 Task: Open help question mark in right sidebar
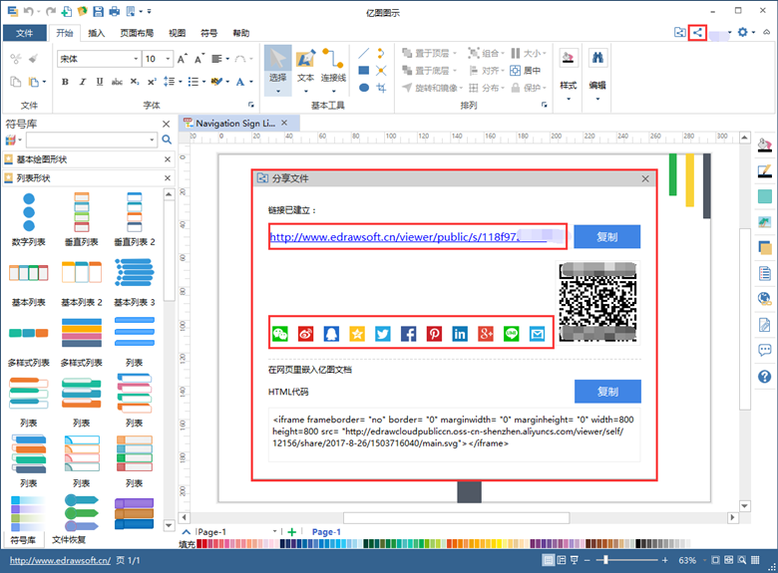[765, 377]
